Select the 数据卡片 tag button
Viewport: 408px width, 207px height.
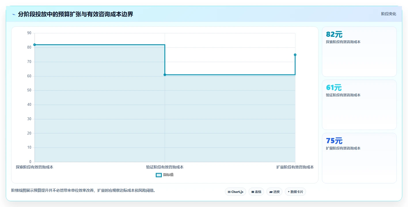(x=295, y=192)
